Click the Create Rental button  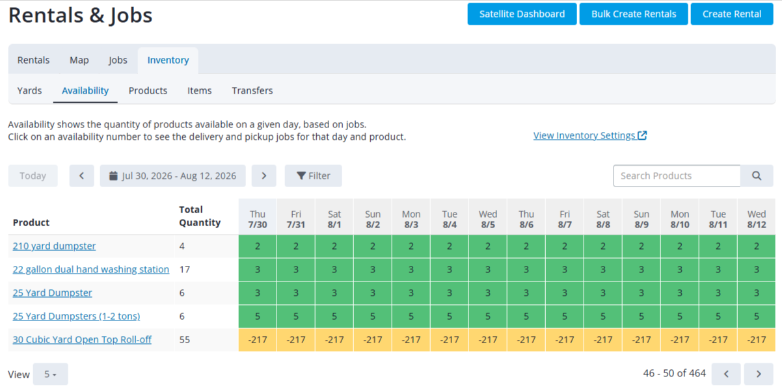732,14
